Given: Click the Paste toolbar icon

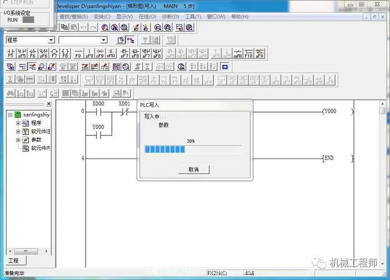Looking at the screenshot, I should 74,27.
